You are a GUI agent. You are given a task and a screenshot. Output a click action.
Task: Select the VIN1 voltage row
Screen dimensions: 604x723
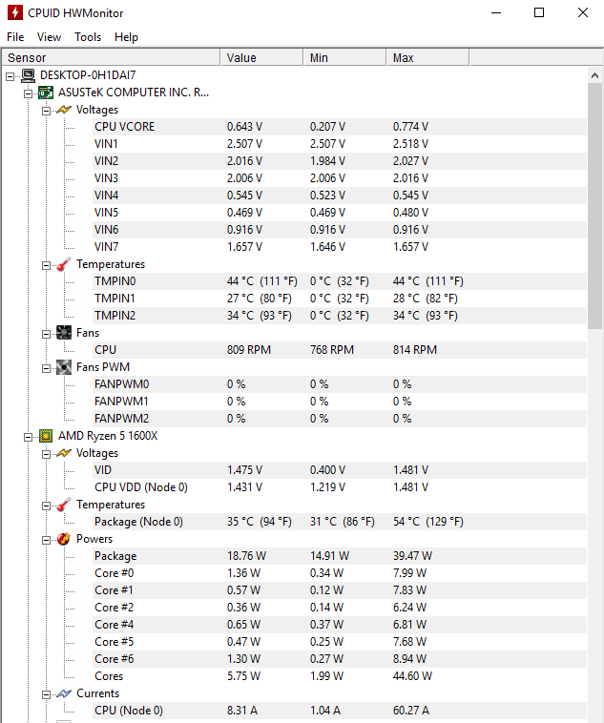pos(340,144)
